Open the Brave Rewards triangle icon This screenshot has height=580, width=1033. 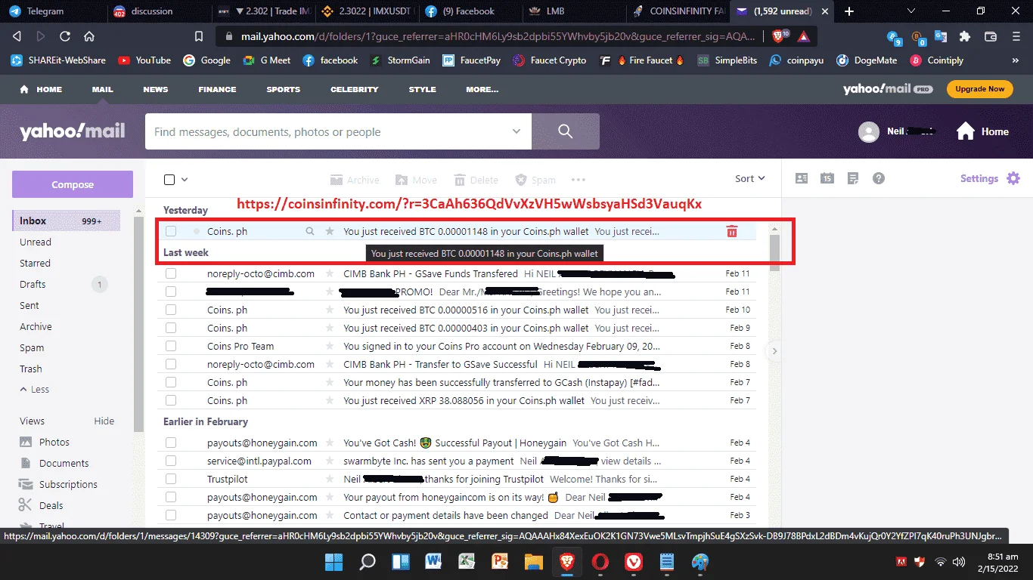click(802, 36)
